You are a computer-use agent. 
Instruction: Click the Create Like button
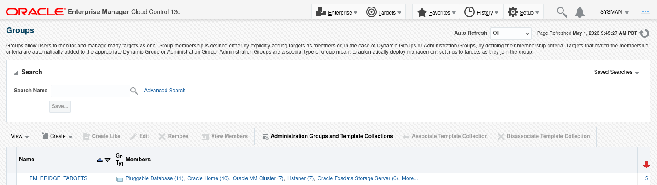[x=101, y=136]
